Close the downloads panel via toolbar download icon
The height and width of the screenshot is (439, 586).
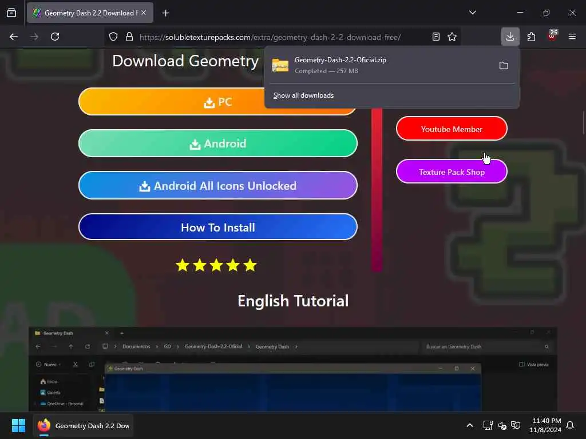(x=510, y=37)
